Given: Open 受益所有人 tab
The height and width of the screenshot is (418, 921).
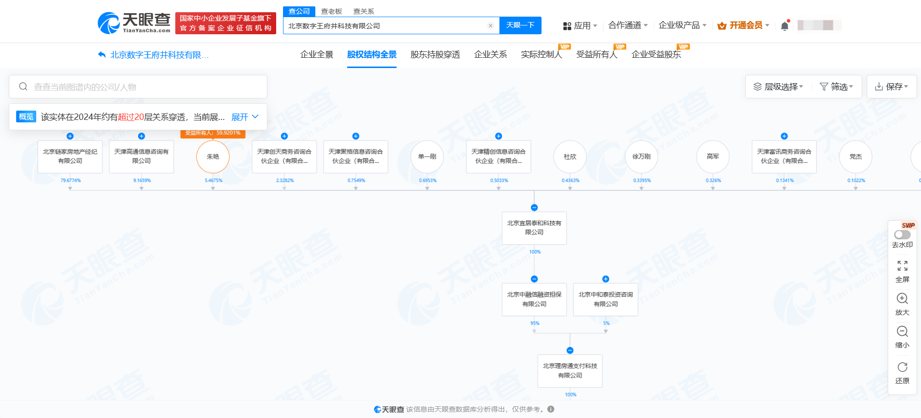Looking at the screenshot, I should (597, 54).
